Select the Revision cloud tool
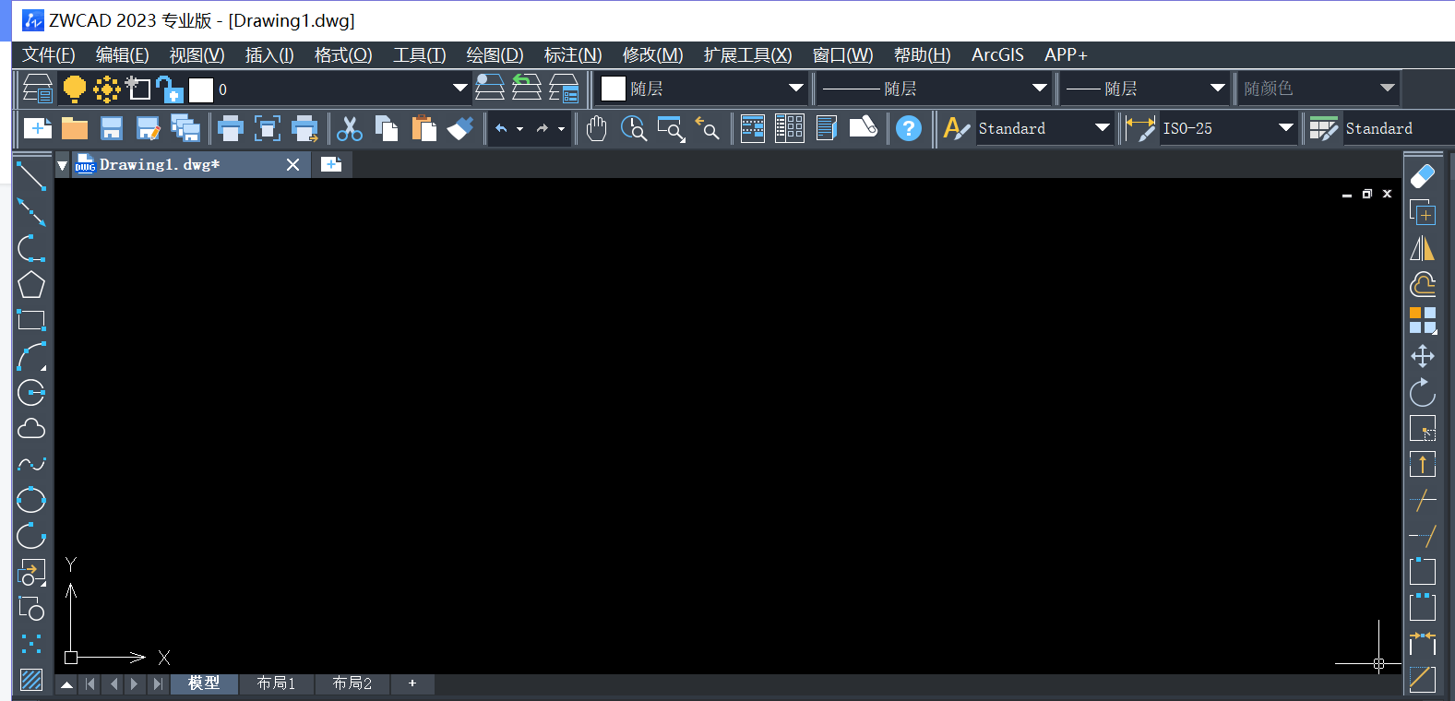This screenshot has height=701, width=1455. click(31, 428)
